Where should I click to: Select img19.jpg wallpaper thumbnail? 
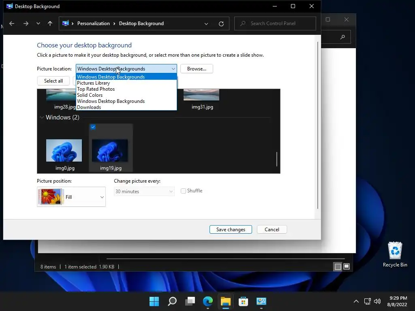(110, 151)
